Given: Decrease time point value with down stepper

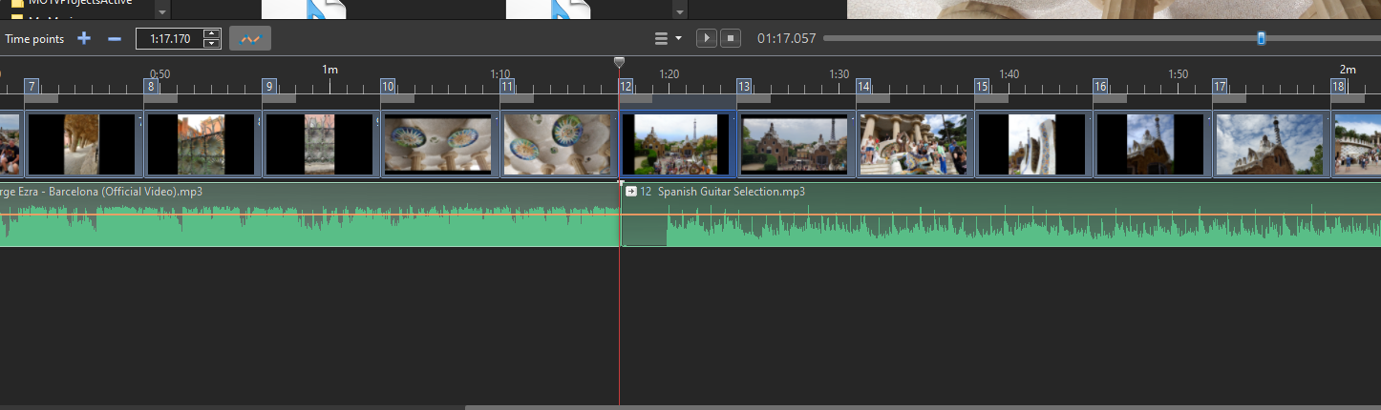Looking at the screenshot, I should (212, 43).
